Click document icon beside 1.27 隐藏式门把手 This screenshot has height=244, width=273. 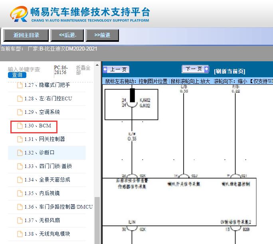pos(20,85)
